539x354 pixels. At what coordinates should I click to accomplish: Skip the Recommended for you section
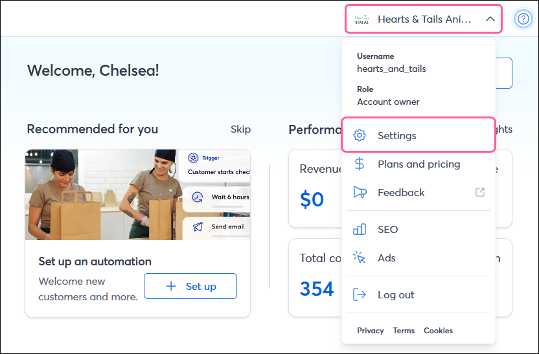(x=240, y=129)
